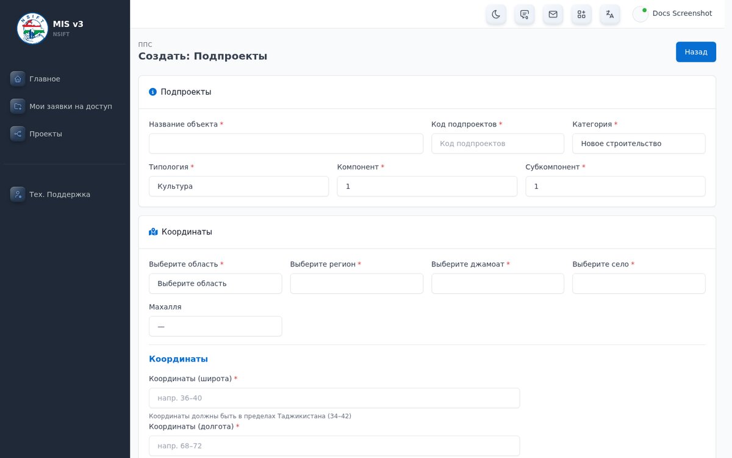Viewport: 732px width, 458px height.
Task: Open the apps grid icon
Action: click(x=581, y=14)
